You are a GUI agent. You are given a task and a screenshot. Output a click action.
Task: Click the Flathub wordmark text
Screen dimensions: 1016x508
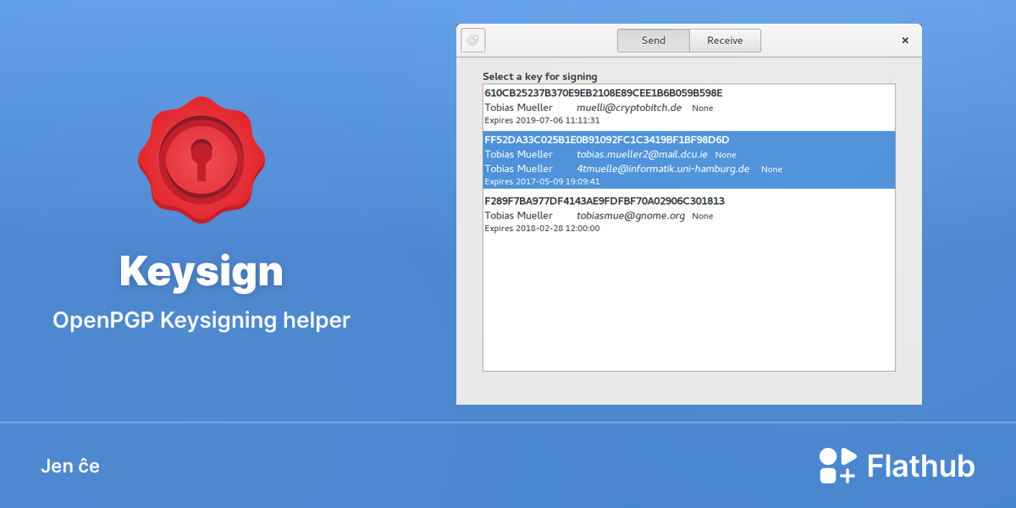(x=921, y=466)
